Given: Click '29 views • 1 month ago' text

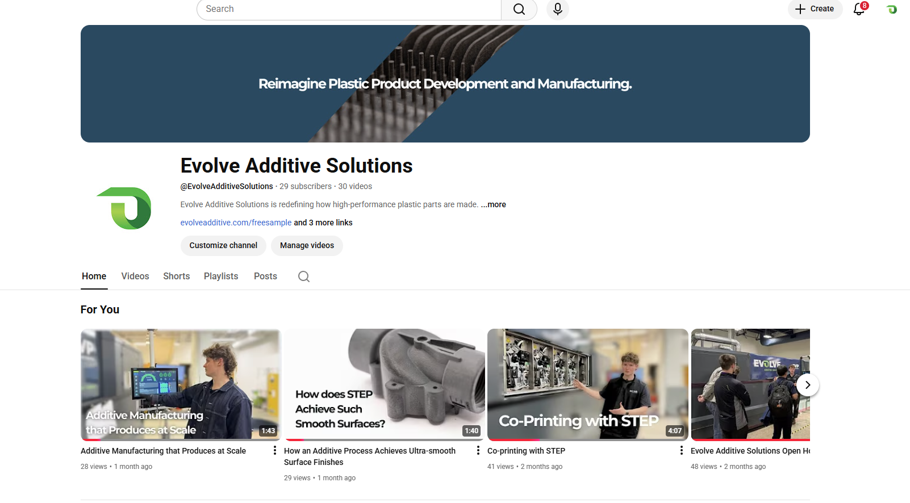Looking at the screenshot, I should [320, 478].
